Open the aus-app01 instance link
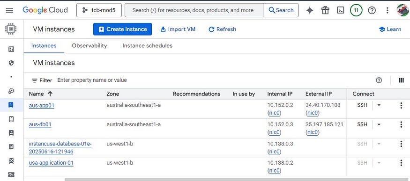Screen dimensions: 410x181 pos(42,105)
